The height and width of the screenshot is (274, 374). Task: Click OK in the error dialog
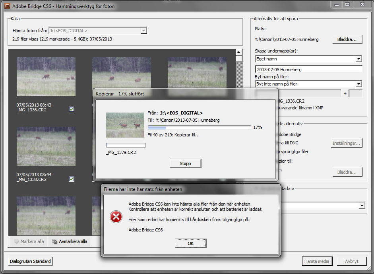click(191, 243)
